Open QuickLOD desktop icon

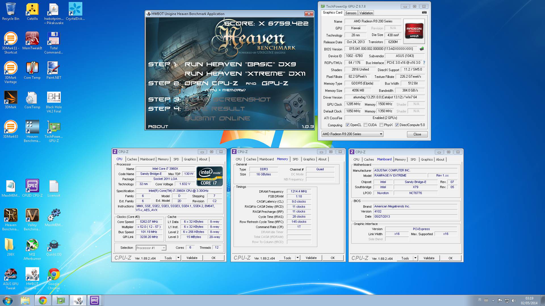coord(54,247)
